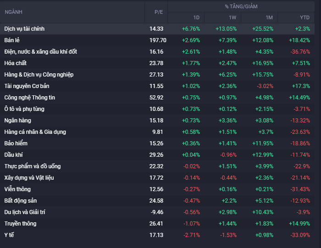Select the Hóa chất sector
321x248 pixels.
coord(15,63)
